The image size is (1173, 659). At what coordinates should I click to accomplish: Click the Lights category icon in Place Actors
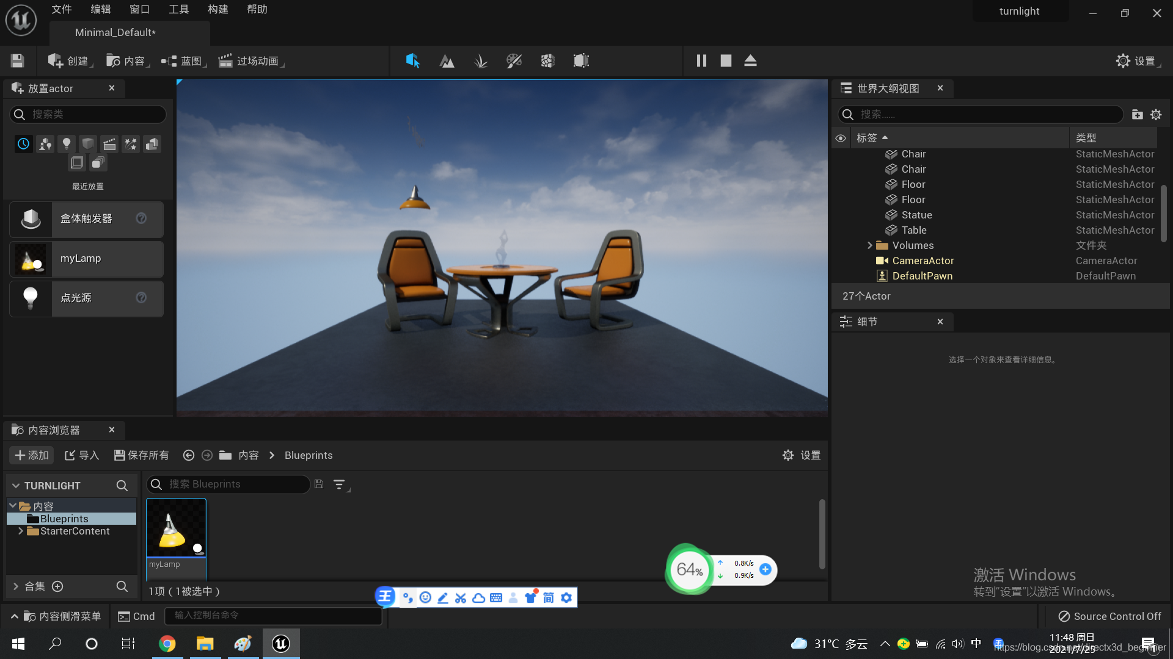(x=67, y=144)
